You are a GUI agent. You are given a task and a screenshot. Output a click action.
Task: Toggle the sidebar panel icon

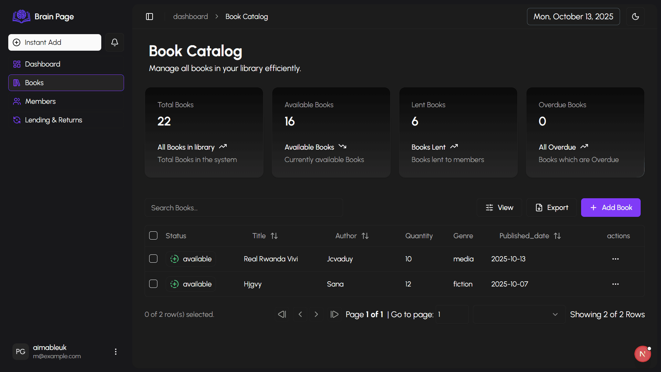point(149,17)
